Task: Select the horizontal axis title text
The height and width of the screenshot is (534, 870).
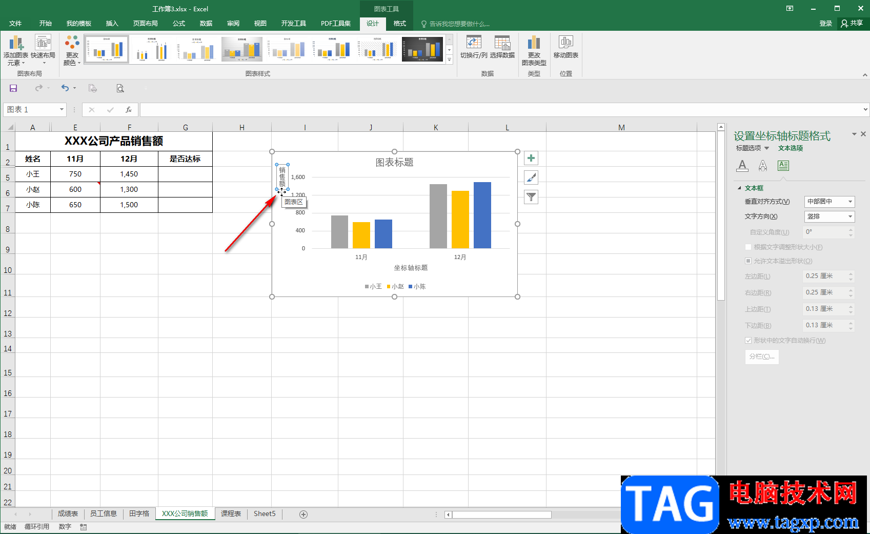Action: point(411,268)
